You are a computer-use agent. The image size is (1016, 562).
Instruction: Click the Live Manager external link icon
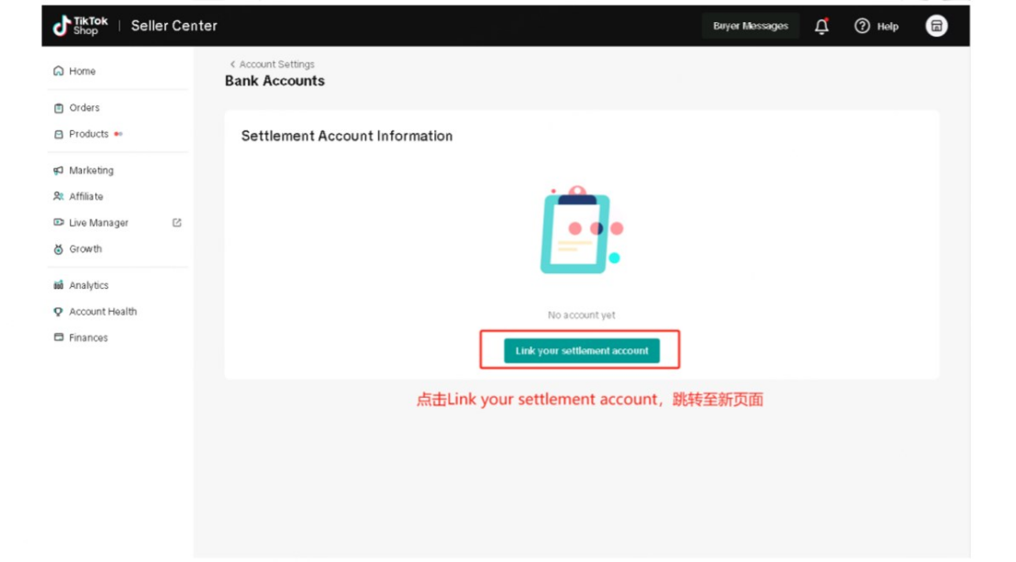pyautogui.click(x=177, y=223)
